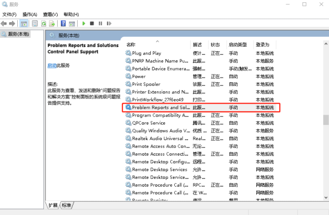Switch to the 标准 tab
This screenshot has height=215, width=329.
67,205
